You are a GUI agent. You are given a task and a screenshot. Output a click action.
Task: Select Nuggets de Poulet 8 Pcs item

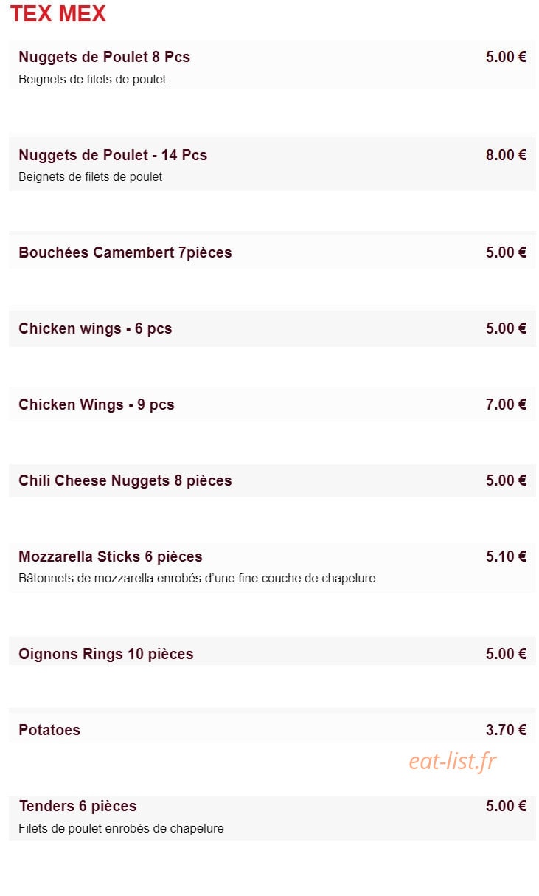pyautogui.click(x=272, y=65)
